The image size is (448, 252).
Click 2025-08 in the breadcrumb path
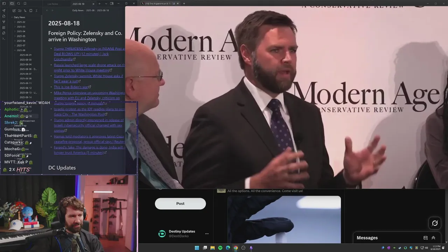(x=90, y=10)
